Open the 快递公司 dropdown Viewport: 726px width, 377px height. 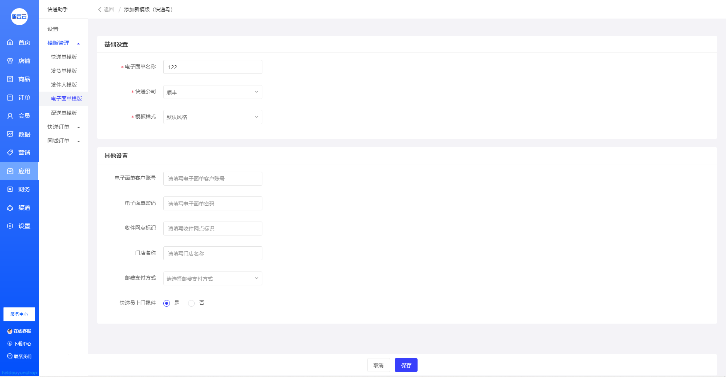[x=212, y=92]
